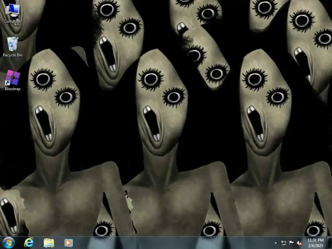Open Action Center flag icon
332x249 pixels.
tap(291, 243)
